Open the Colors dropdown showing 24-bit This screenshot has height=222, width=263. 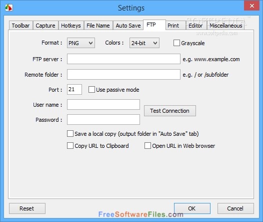(x=144, y=43)
